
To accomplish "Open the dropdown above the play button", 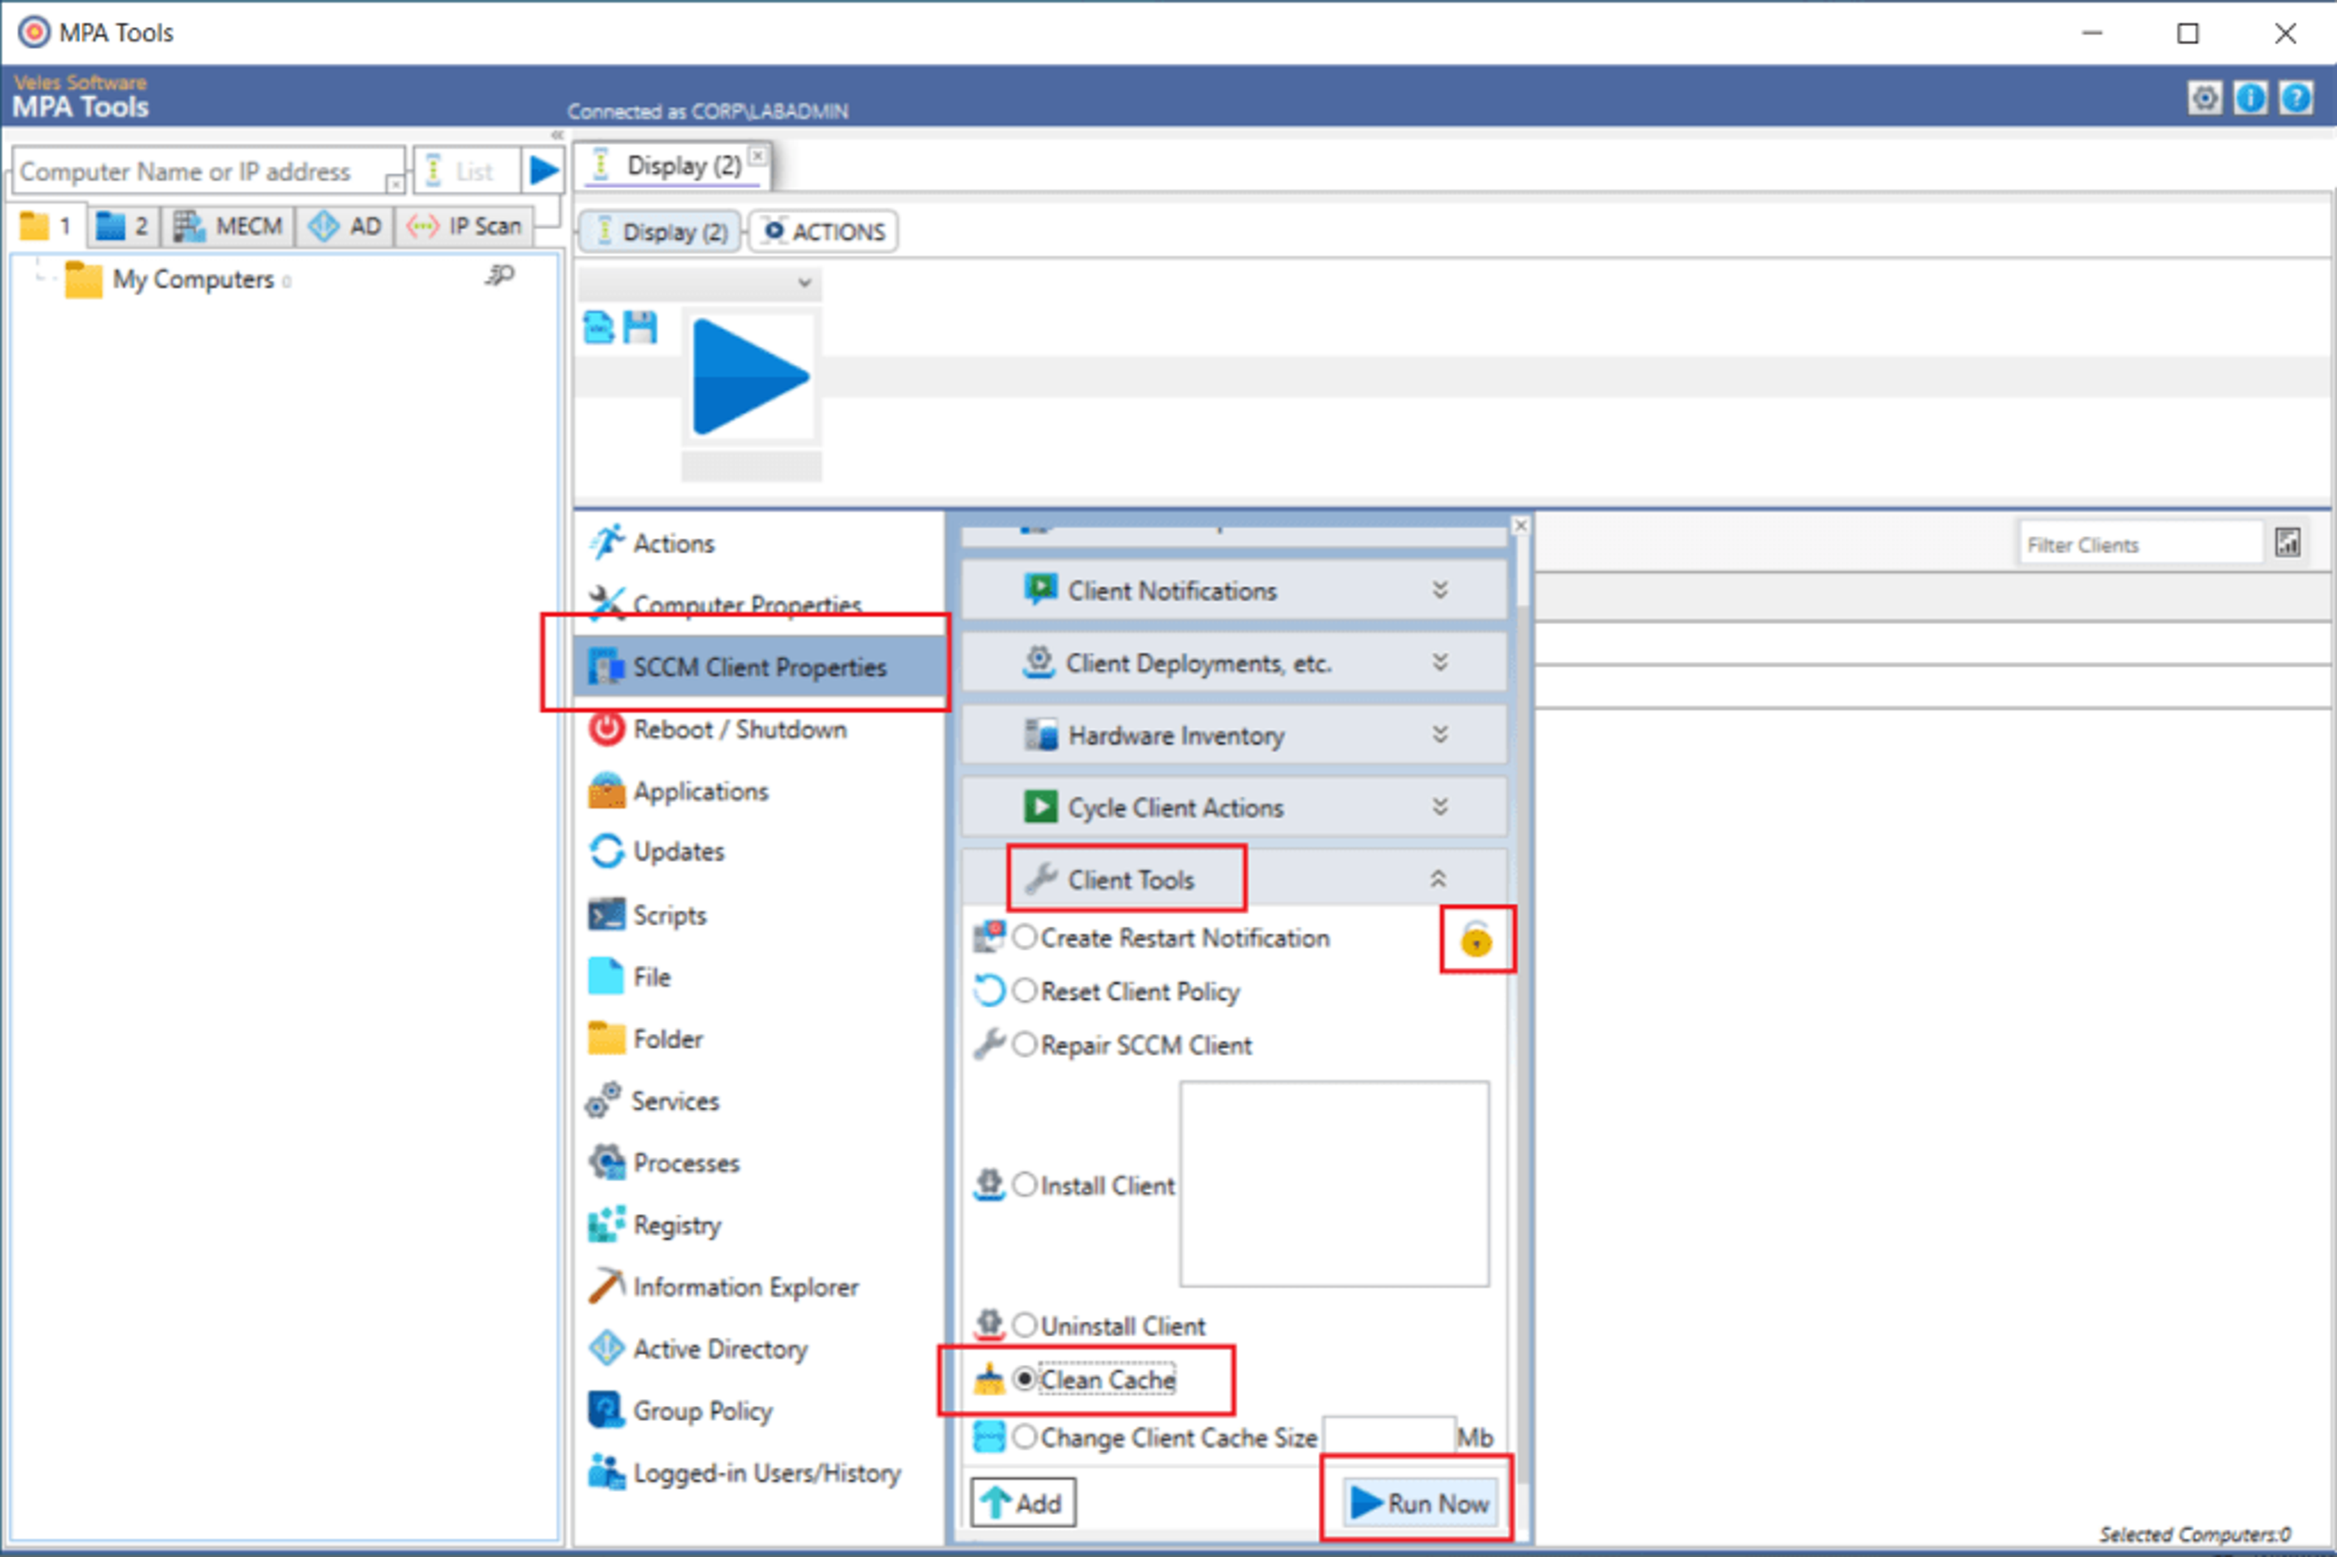I will pos(700,284).
